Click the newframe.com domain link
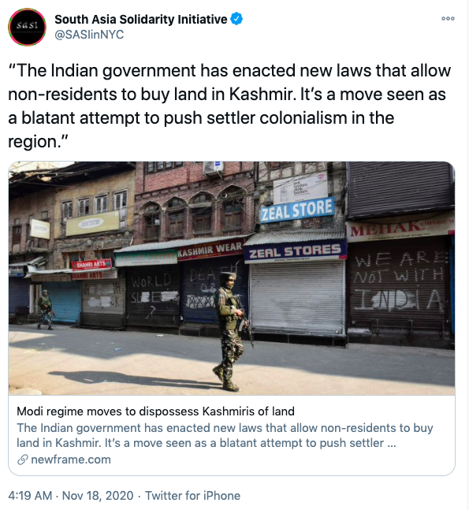This screenshot has width=469, height=510. [x=71, y=460]
